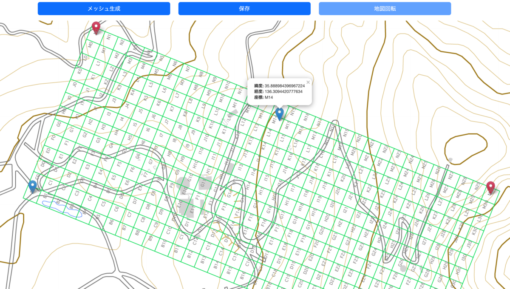This screenshot has width=510, height=289.
Task: Select grid cell K0
Action: coord(80,71)
